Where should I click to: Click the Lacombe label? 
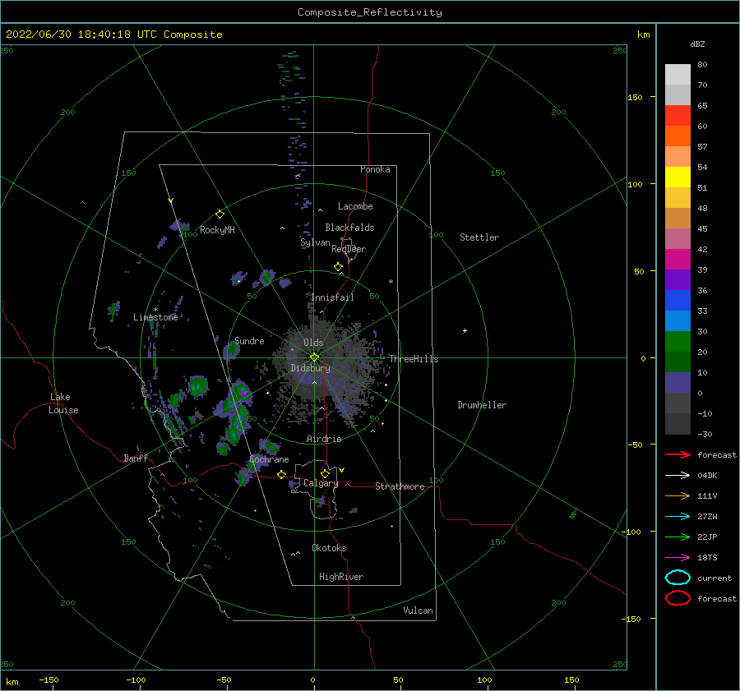pos(355,206)
